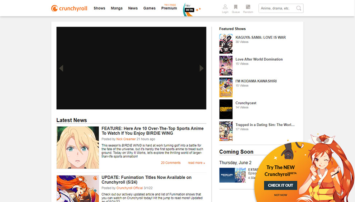Click the 17 Videos count text
This screenshot has width=355, height=202.
click(x=242, y=129)
